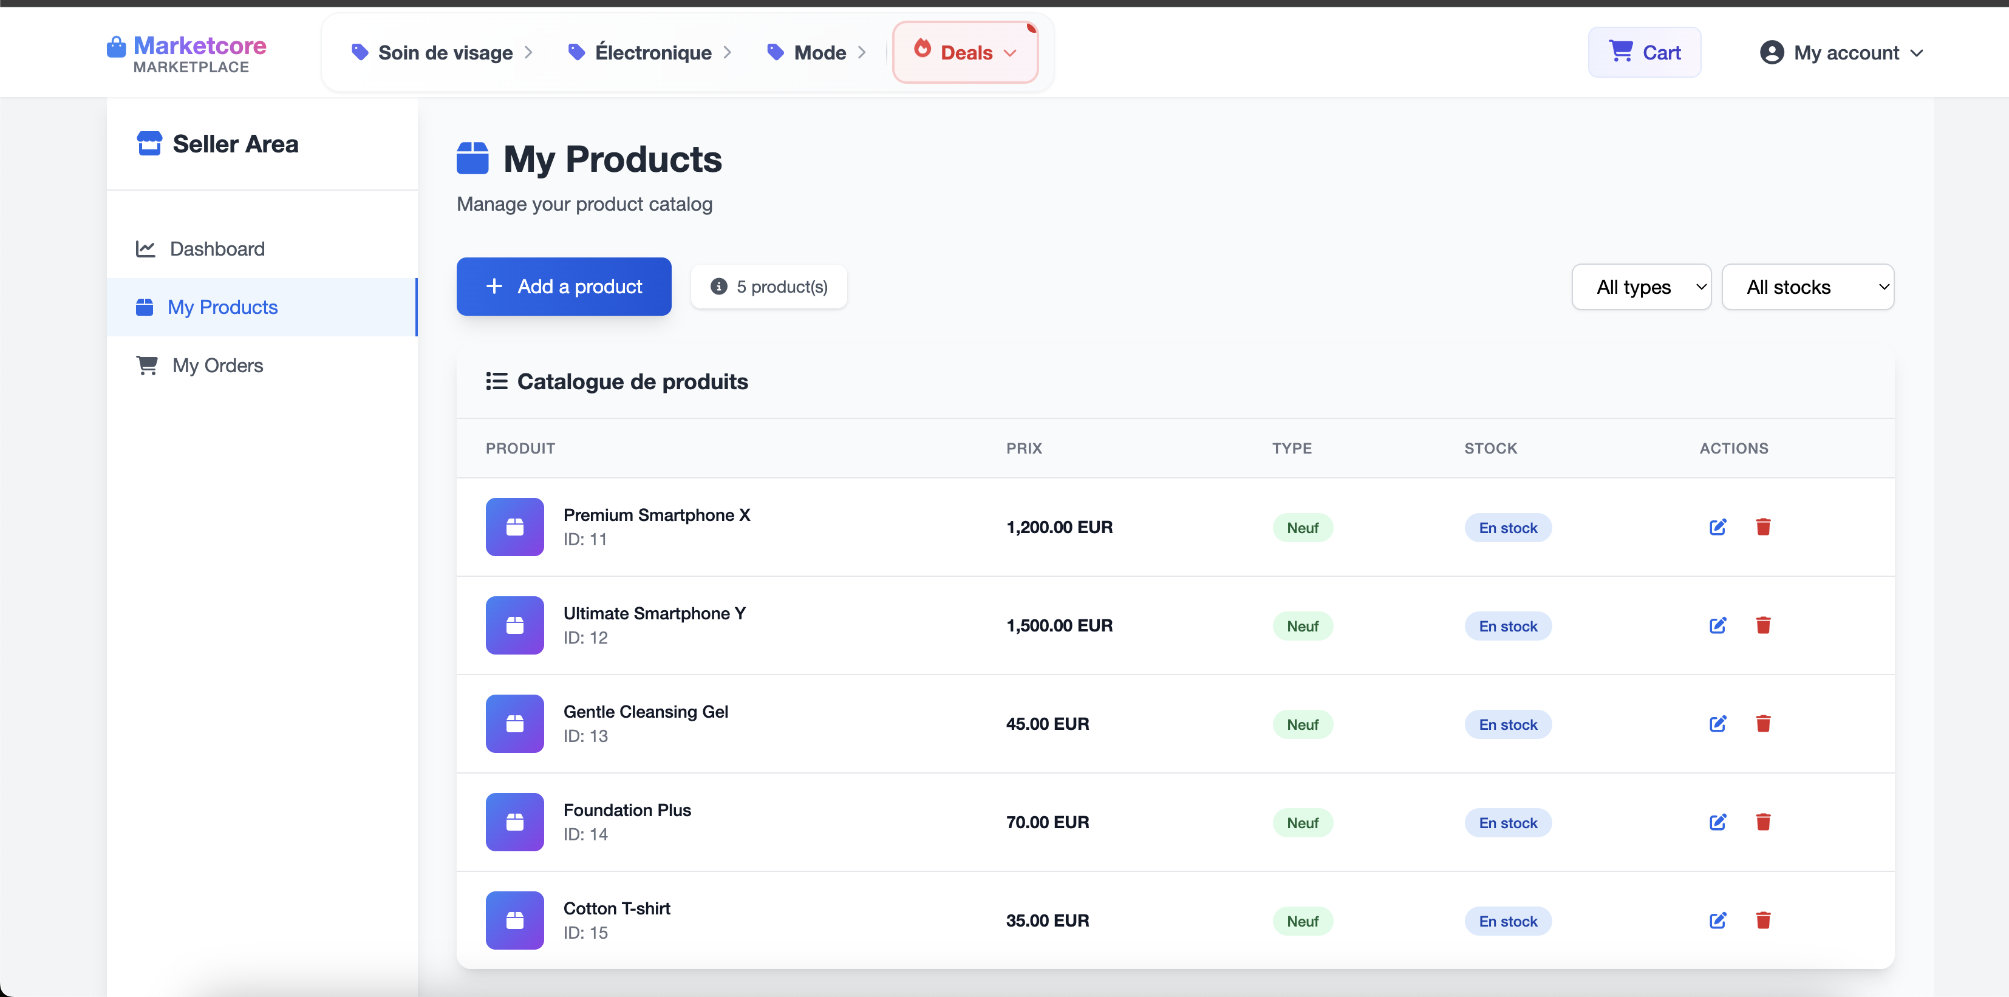Open the All types filter dropdown

[x=1641, y=286]
